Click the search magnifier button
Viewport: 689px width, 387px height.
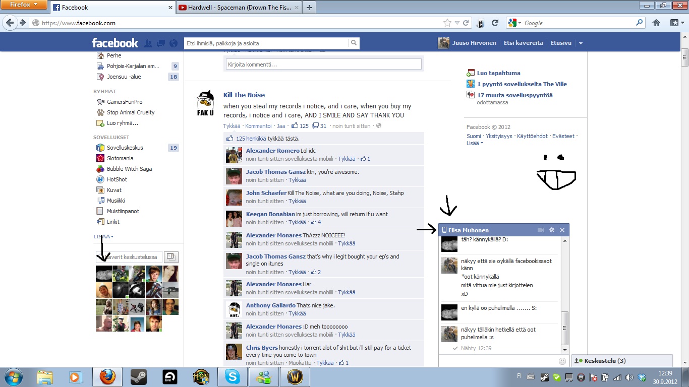(x=354, y=43)
